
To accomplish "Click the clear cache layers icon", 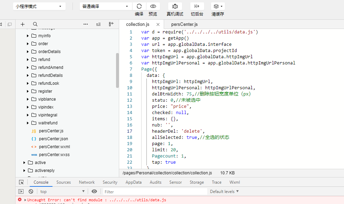I will pyautogui.click(x=217, y=6).
